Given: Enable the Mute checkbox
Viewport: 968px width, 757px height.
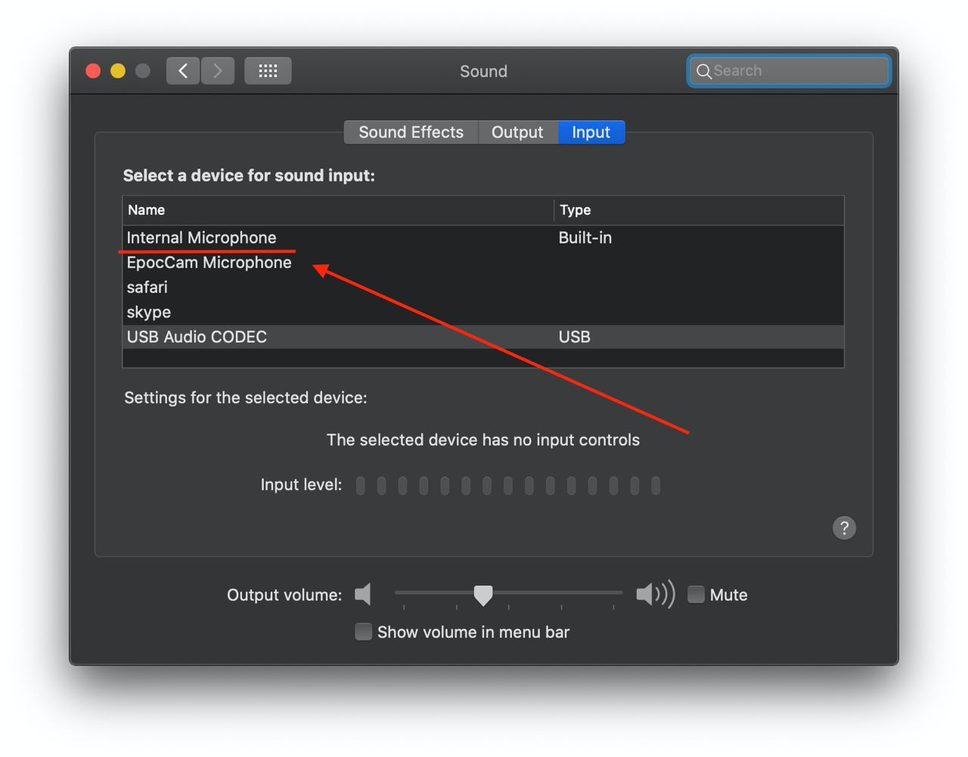Looking at the screenshot, I should click(x=696, y=594).
